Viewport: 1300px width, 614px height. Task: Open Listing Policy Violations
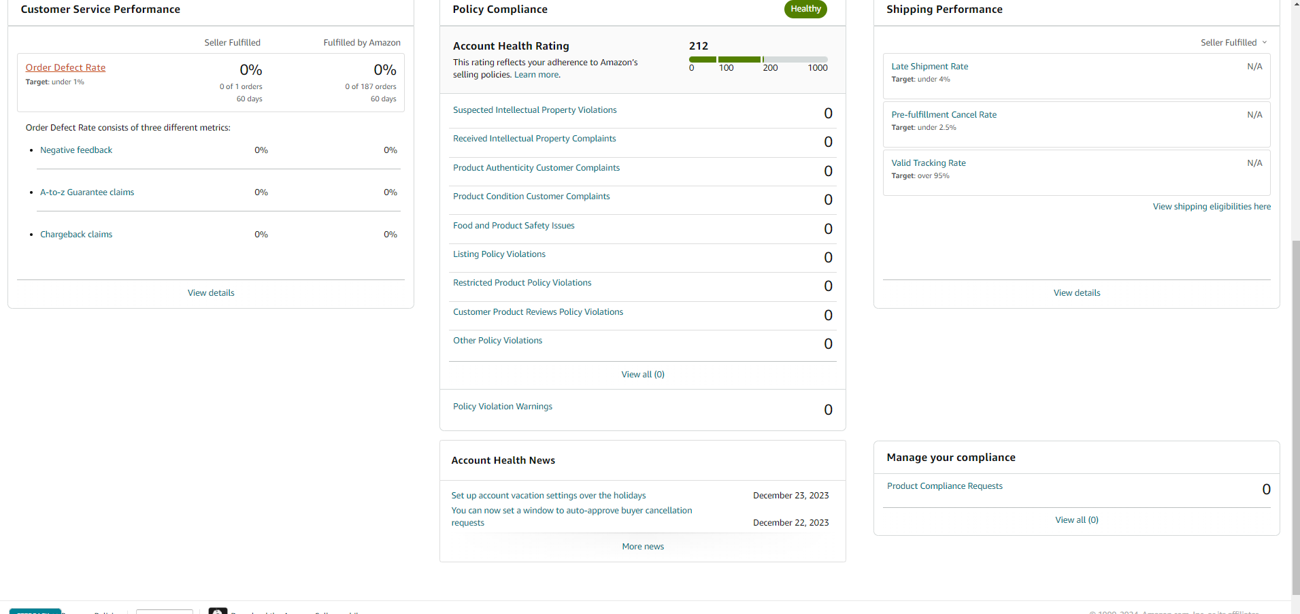[499, 254]
